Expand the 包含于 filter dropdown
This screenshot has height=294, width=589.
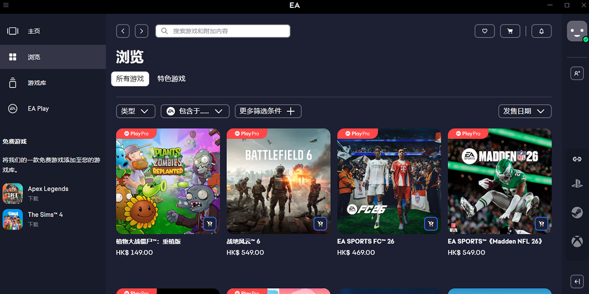click(x=195, y=111)
